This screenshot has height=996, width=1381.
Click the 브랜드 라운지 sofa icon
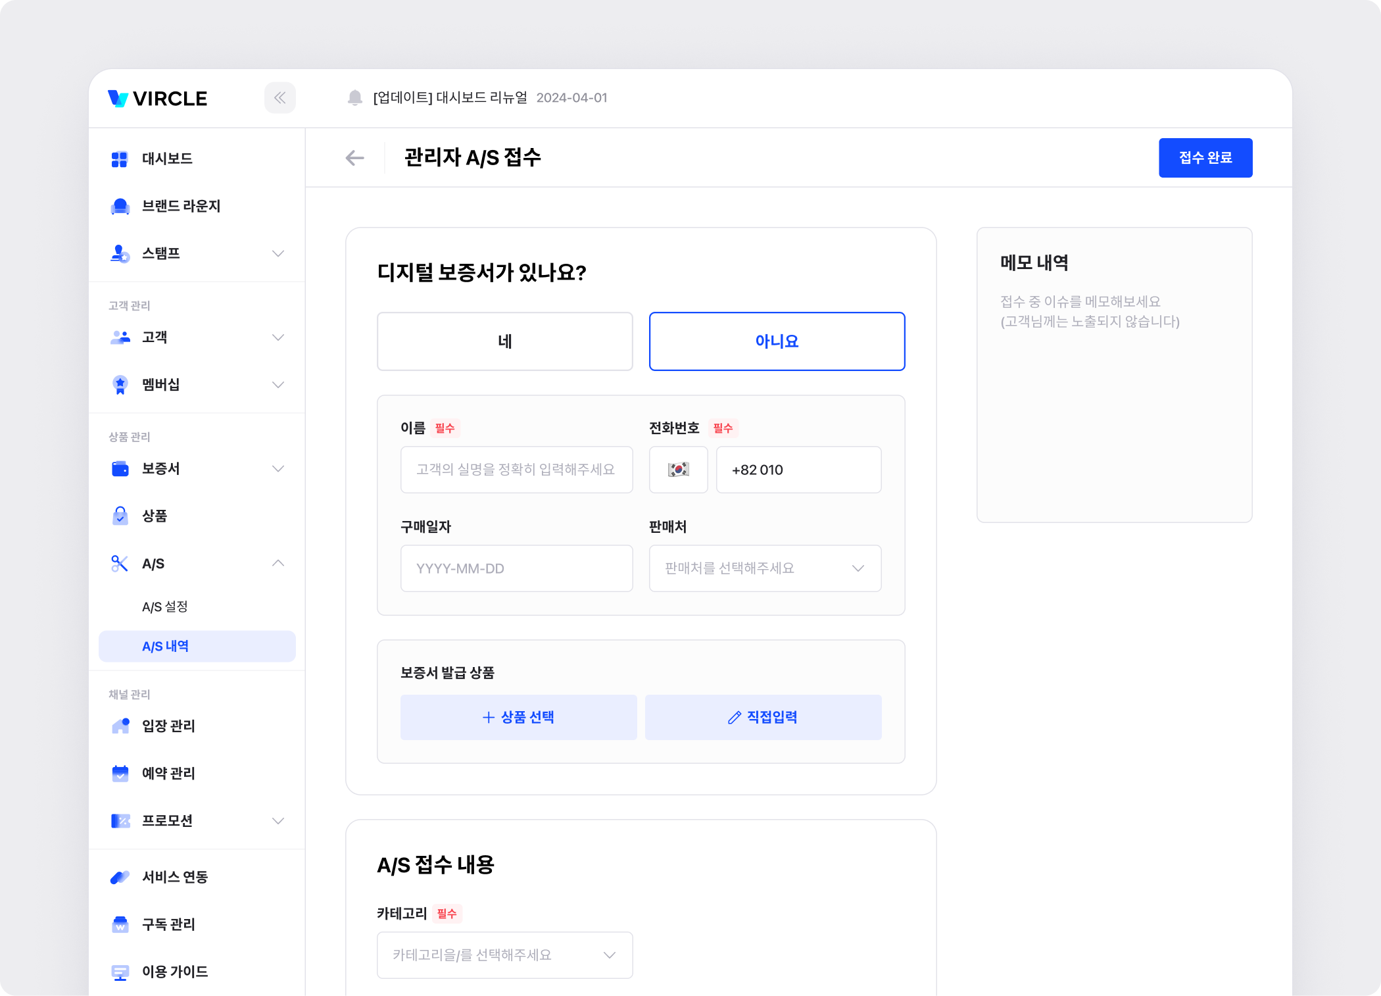click(120, 207)
